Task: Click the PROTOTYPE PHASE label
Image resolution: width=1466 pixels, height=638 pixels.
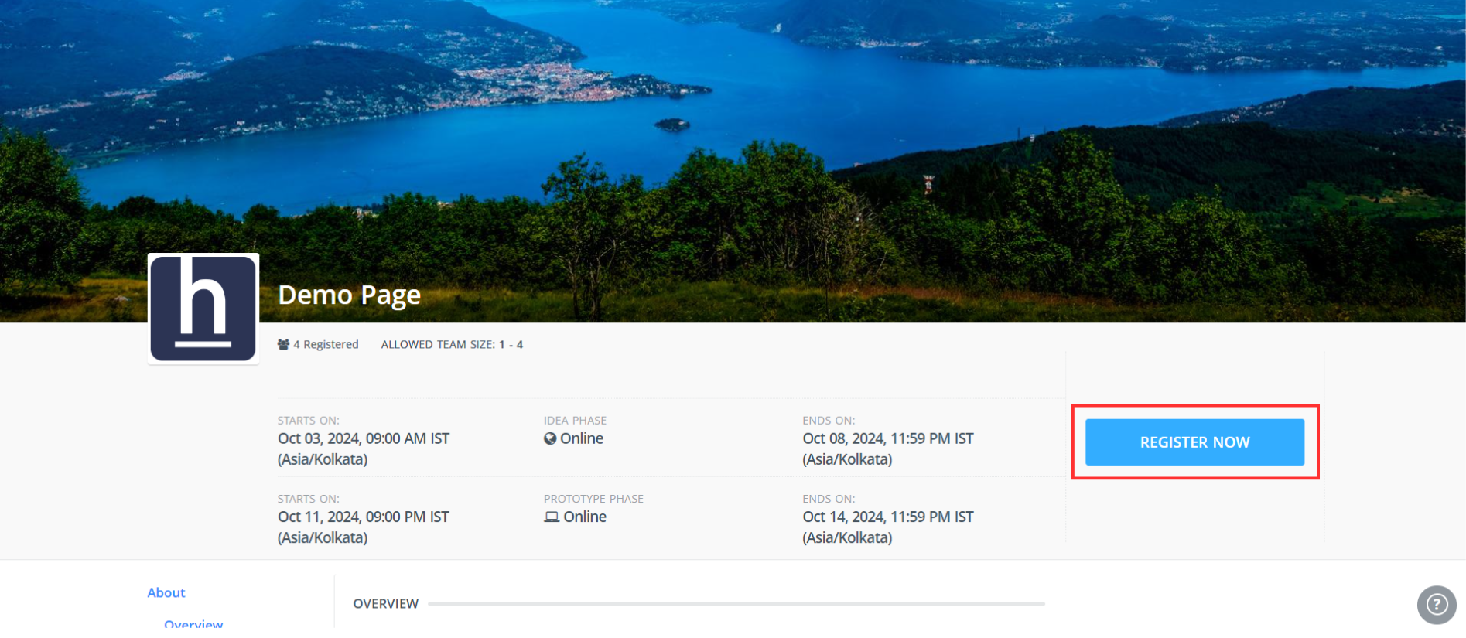Action: (593, 499)
